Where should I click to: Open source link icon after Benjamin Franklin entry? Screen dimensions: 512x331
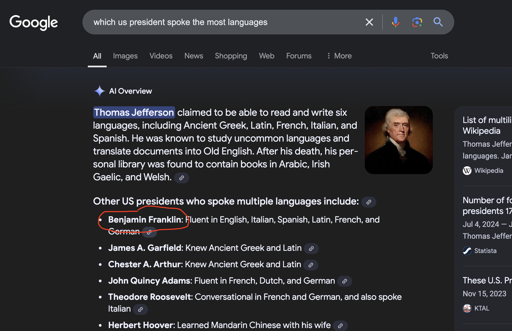click(149, 232)
